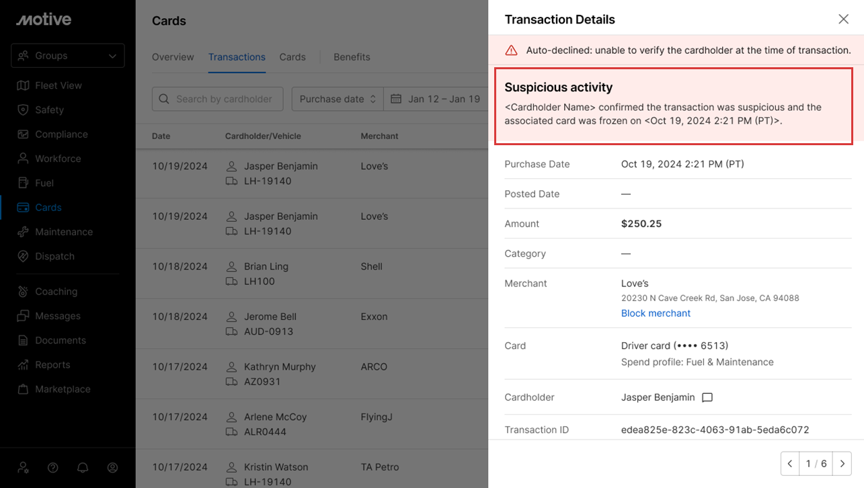Screen dimensions: 864x488
Task: Click the $250.25 amount value
Action: [x=641, y=224]
